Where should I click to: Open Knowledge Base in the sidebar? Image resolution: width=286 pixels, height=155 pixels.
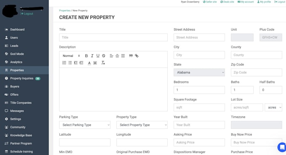24,135
